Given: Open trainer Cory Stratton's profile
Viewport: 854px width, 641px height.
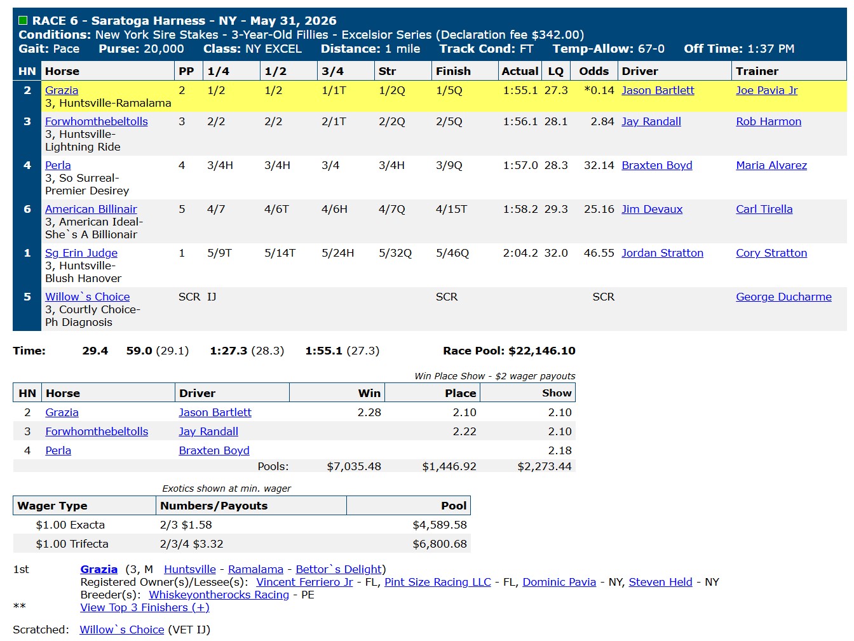Looking at the screenshot, I should tap(771, 253).
